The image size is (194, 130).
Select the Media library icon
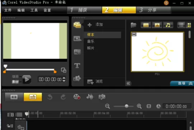point(77,25)
